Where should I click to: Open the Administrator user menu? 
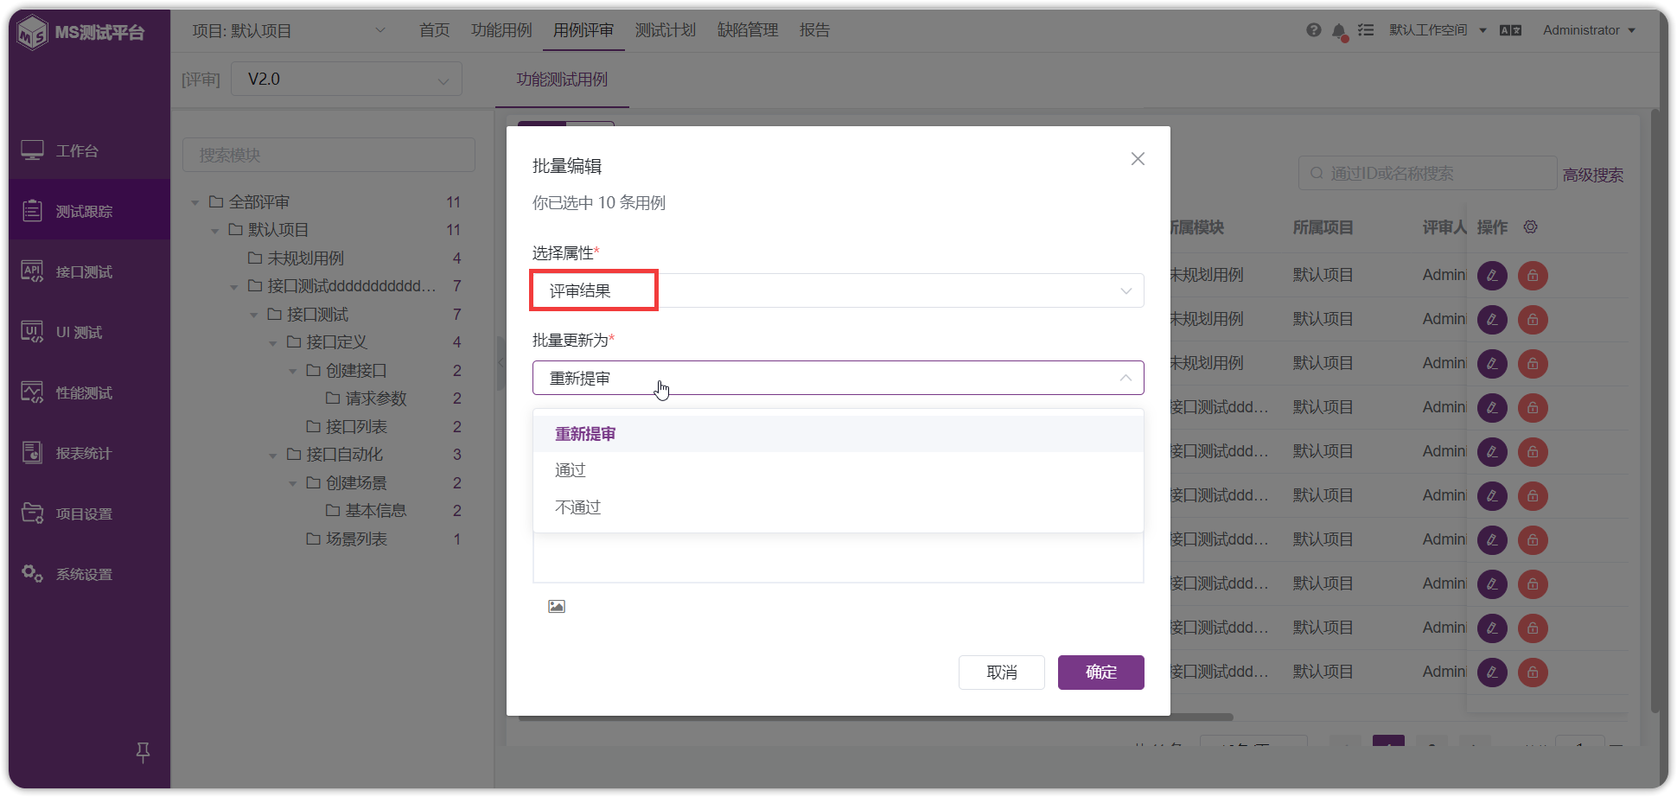(x=1589, y=30)
